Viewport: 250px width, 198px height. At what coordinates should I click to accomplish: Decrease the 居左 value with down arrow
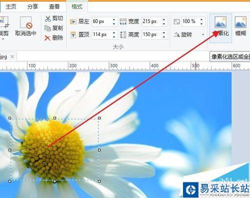point(114,24)
